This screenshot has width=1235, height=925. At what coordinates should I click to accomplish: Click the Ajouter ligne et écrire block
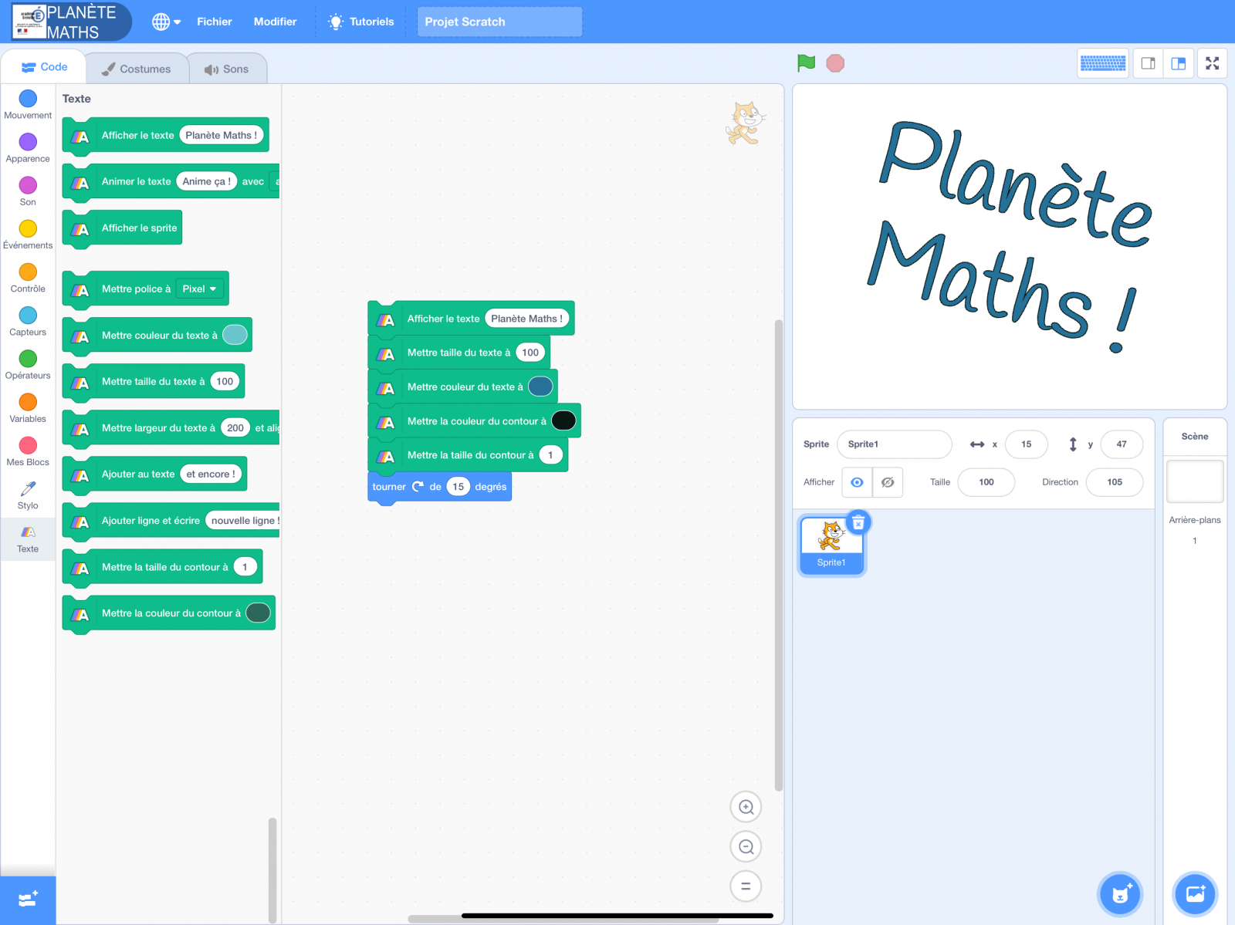click(171, 521)
